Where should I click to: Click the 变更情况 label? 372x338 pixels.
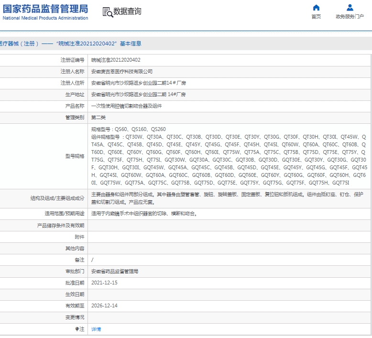(x=75, y=317)
